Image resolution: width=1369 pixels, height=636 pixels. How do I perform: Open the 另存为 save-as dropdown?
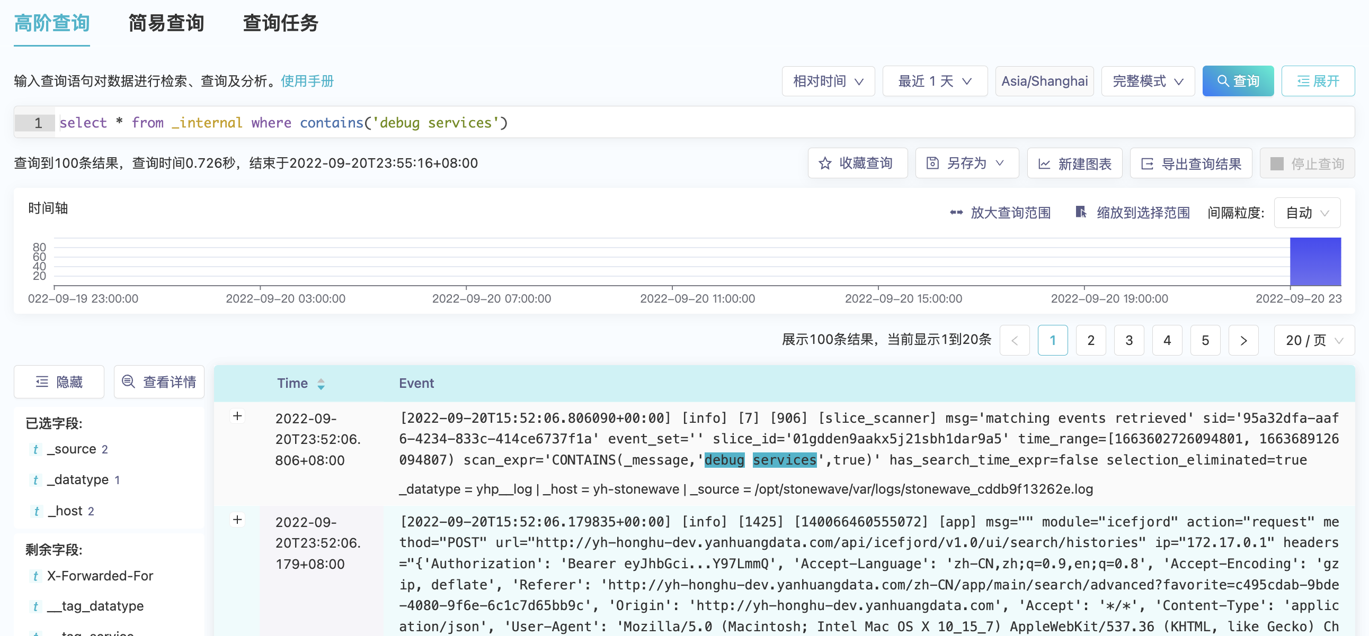tap(967, 163)
